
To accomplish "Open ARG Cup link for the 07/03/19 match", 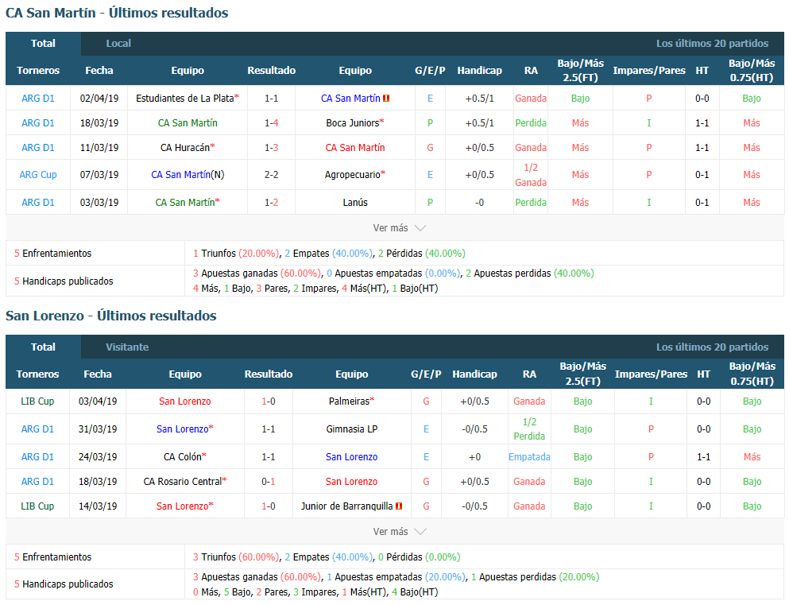I will click(37, 175).
